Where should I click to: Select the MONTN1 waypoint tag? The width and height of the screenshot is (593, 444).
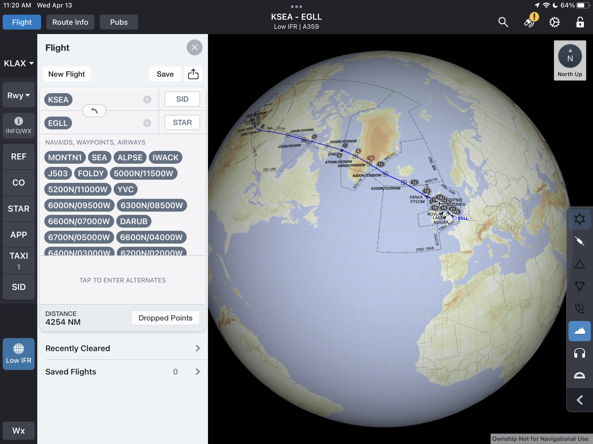tap(65, 157)
